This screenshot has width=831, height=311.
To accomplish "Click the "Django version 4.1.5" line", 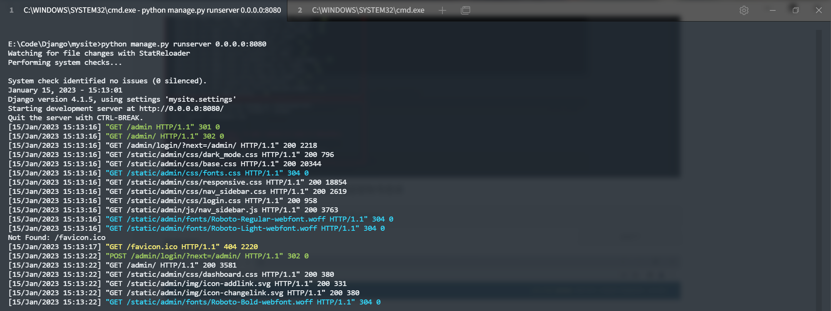I will pyautogui.click(x=122, y=99).
